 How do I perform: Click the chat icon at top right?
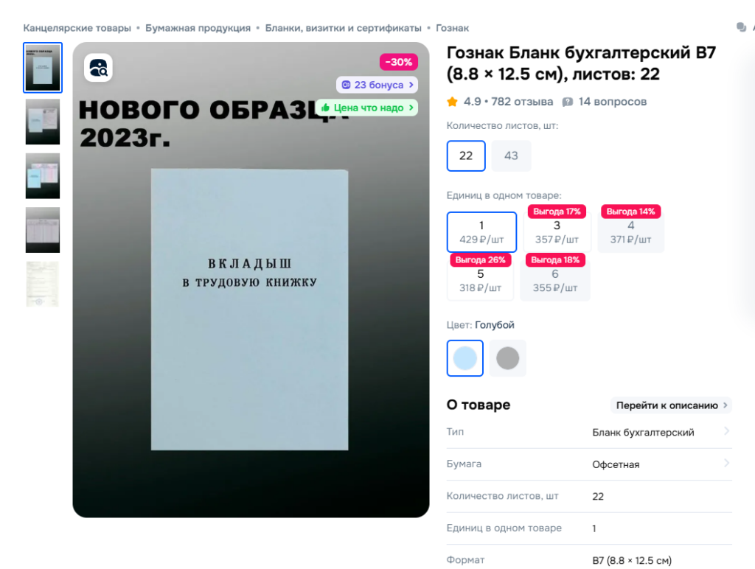(x=741, y=27)
